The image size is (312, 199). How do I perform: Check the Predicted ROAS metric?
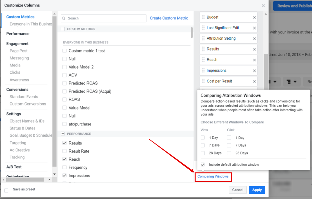(x=64, y=83)
